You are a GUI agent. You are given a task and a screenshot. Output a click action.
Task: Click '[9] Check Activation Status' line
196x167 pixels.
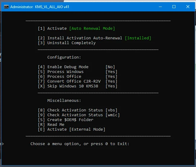click(x=70, y=115)
